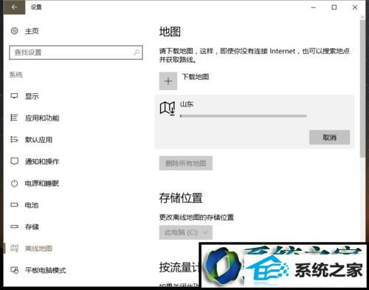Viewport: 369px width, 290px height.
Task: Select the 通知和操作 message icon
Action: 14,161
